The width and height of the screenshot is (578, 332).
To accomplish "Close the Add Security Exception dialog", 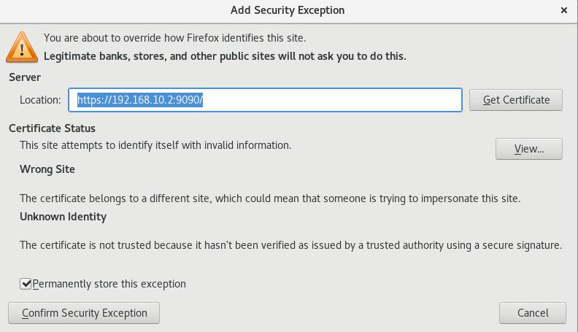I will pos(564,10).
